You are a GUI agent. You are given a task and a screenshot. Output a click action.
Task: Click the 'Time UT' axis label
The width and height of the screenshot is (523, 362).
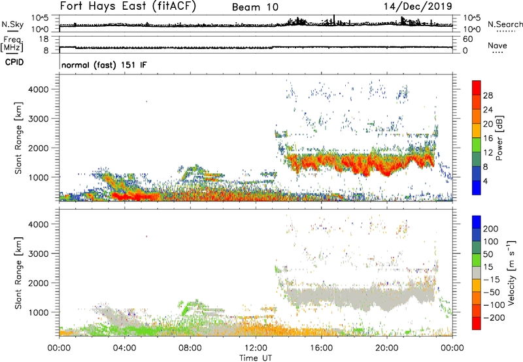[x=256, y=358]
